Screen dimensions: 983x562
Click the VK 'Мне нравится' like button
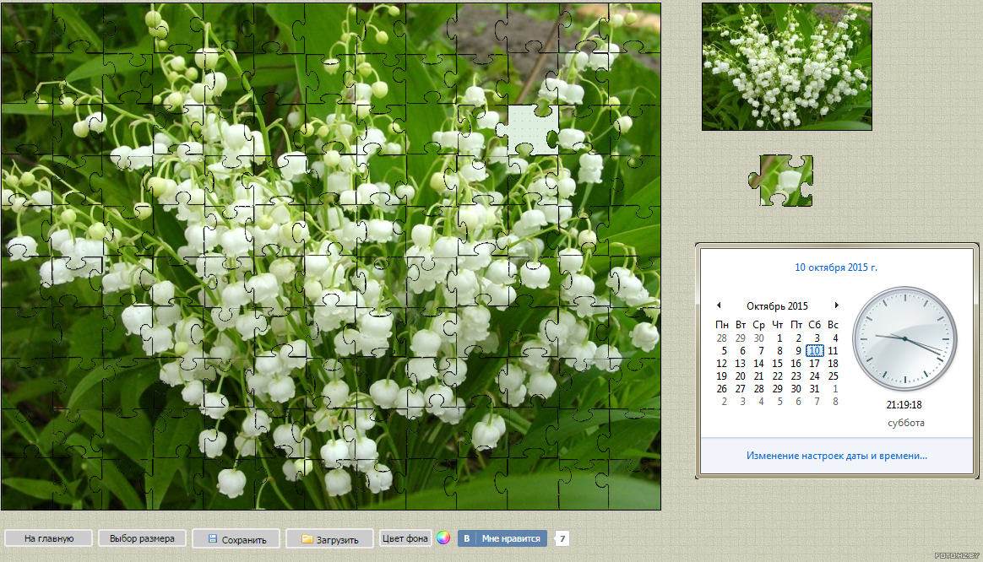point(502,538)
